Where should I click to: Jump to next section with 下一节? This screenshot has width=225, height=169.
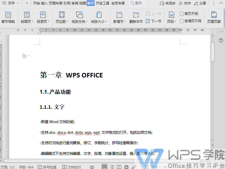153,21
